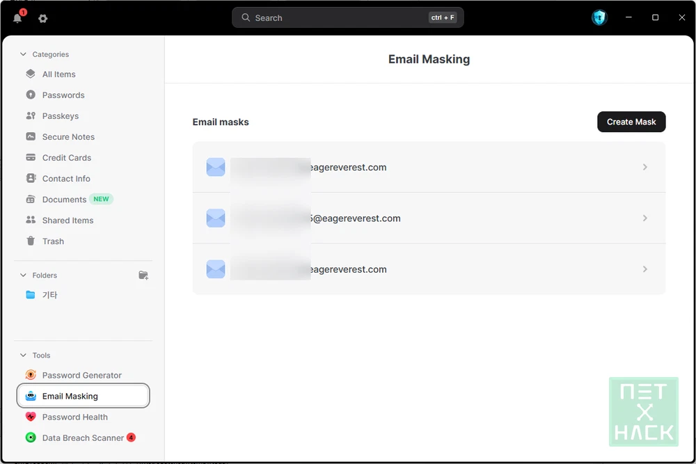This screenshot has height=464, width=696.
Task: Click the shield account avatar icon
Action: click(x=599, y=18)
